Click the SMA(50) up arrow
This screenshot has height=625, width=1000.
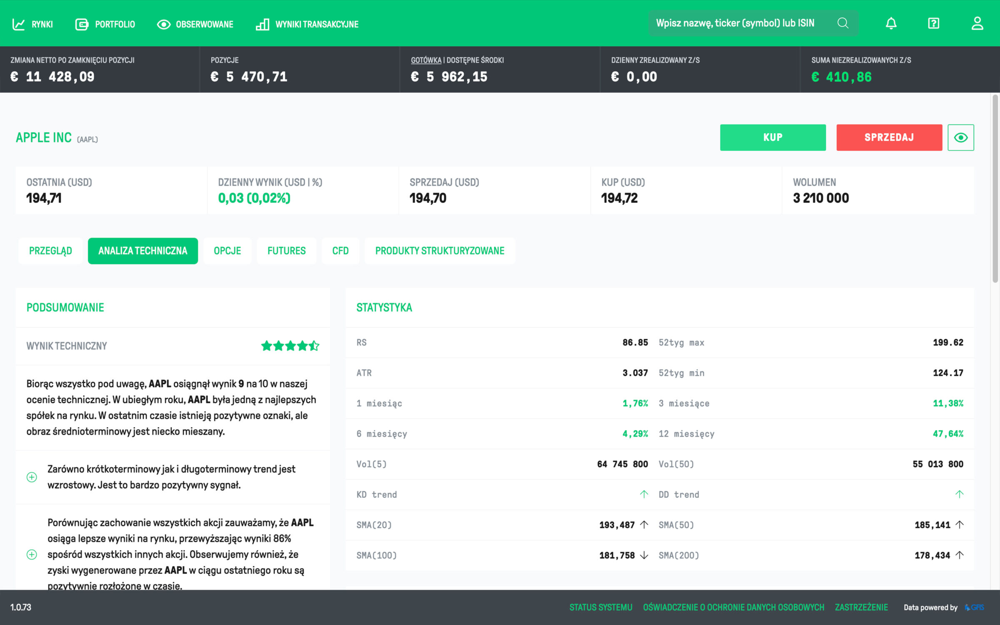pos(959,525)
